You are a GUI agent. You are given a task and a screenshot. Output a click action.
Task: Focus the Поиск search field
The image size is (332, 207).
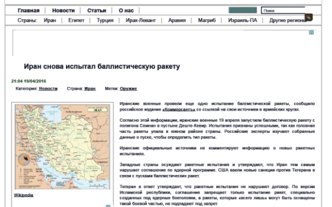tap(283, 10)
